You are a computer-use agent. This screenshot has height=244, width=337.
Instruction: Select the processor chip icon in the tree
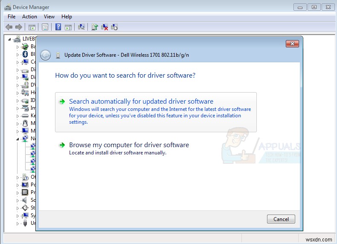click(25, 192)
